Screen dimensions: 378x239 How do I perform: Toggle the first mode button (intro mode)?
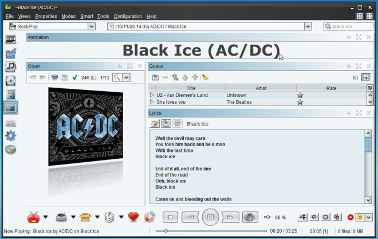click(x=302, y=217)
